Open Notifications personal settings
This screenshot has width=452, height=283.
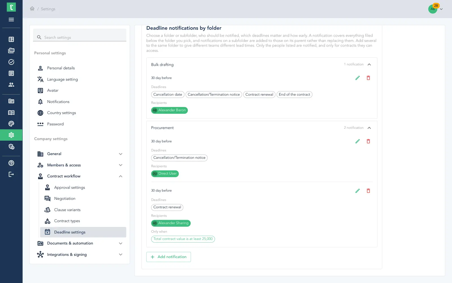point(80,102)
